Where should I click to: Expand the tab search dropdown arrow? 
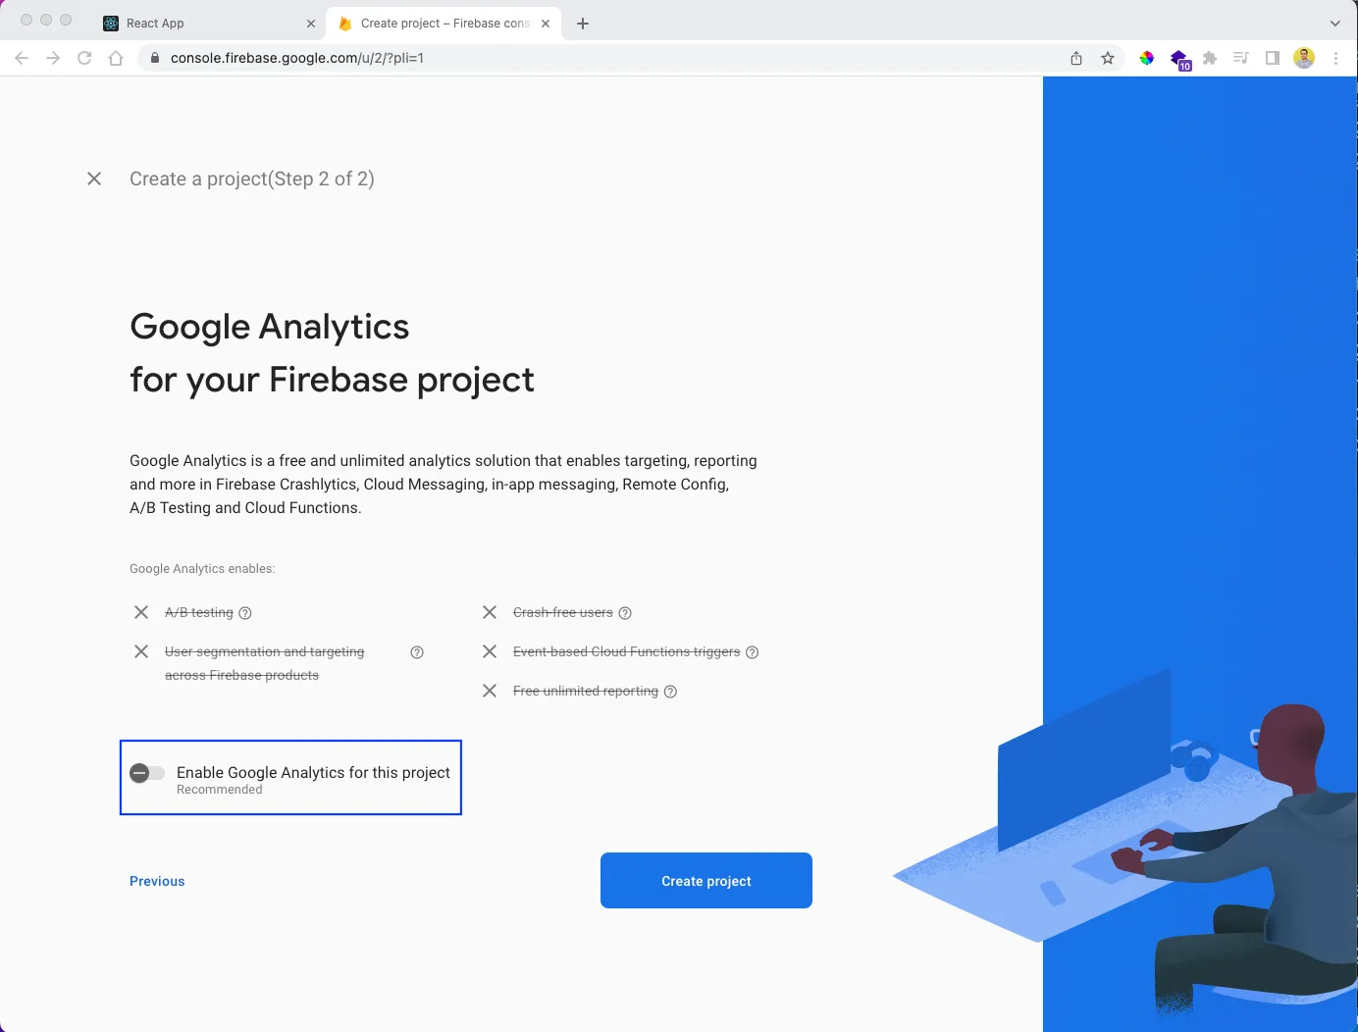coord(1334,24)
